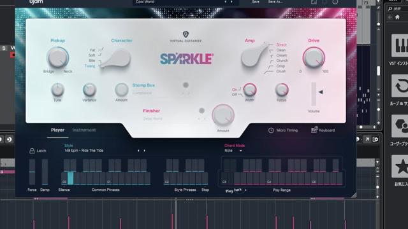Open the Chord Mode Note dropdown
The height and width of the screenshot is (229, 408).
tap(233, 151)
